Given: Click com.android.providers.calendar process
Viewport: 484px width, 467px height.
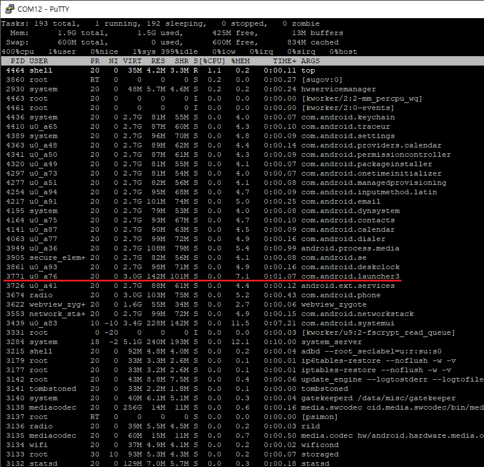Looking at the screenshot, I should 371,145.
